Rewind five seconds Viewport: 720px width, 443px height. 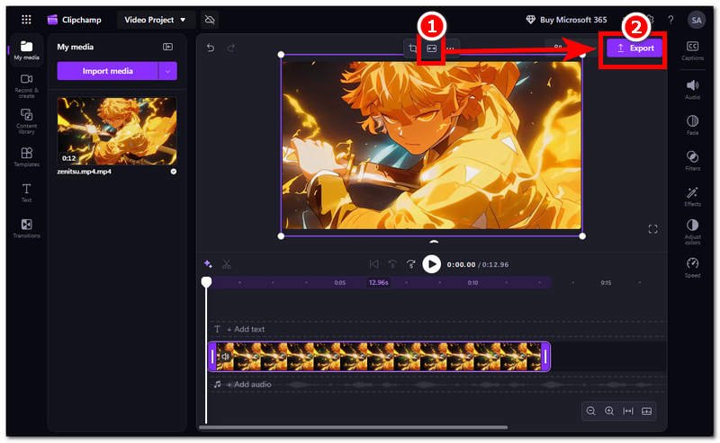(392, 264)
